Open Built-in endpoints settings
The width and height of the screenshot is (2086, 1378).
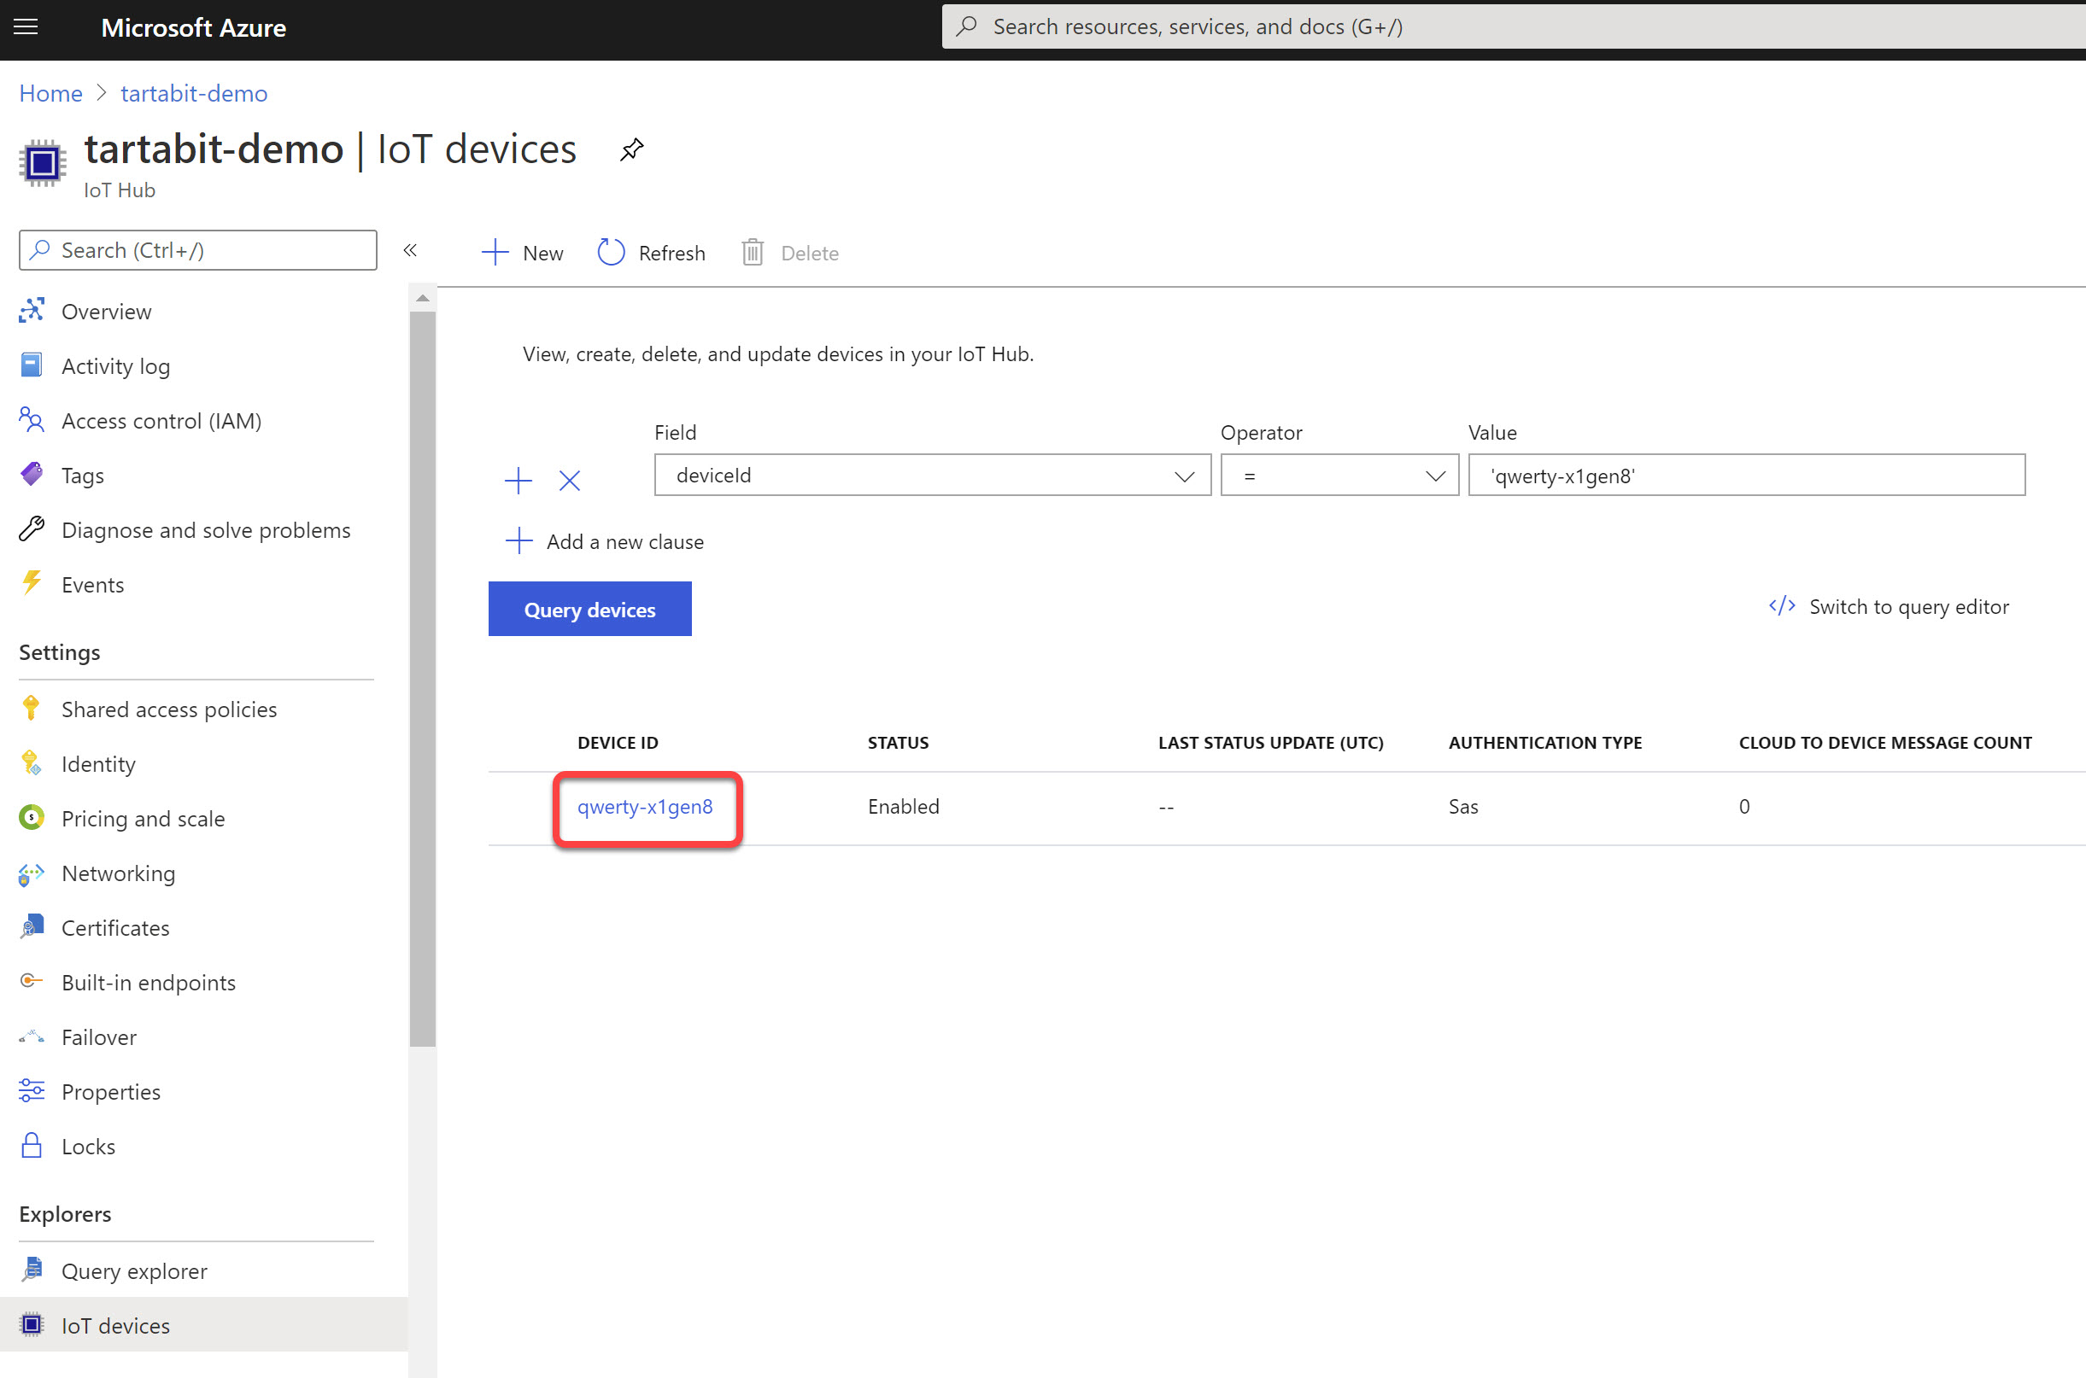tap(149, 983)
